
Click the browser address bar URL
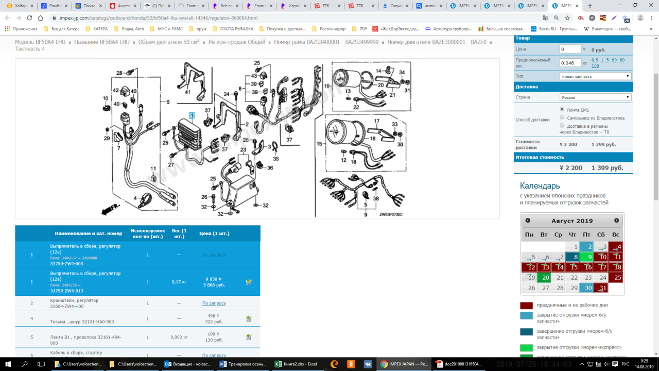[x=159, y=18]
